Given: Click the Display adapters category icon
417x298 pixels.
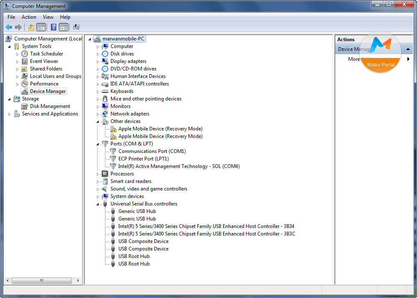Looking at the screenshot, I should (106, 61).
